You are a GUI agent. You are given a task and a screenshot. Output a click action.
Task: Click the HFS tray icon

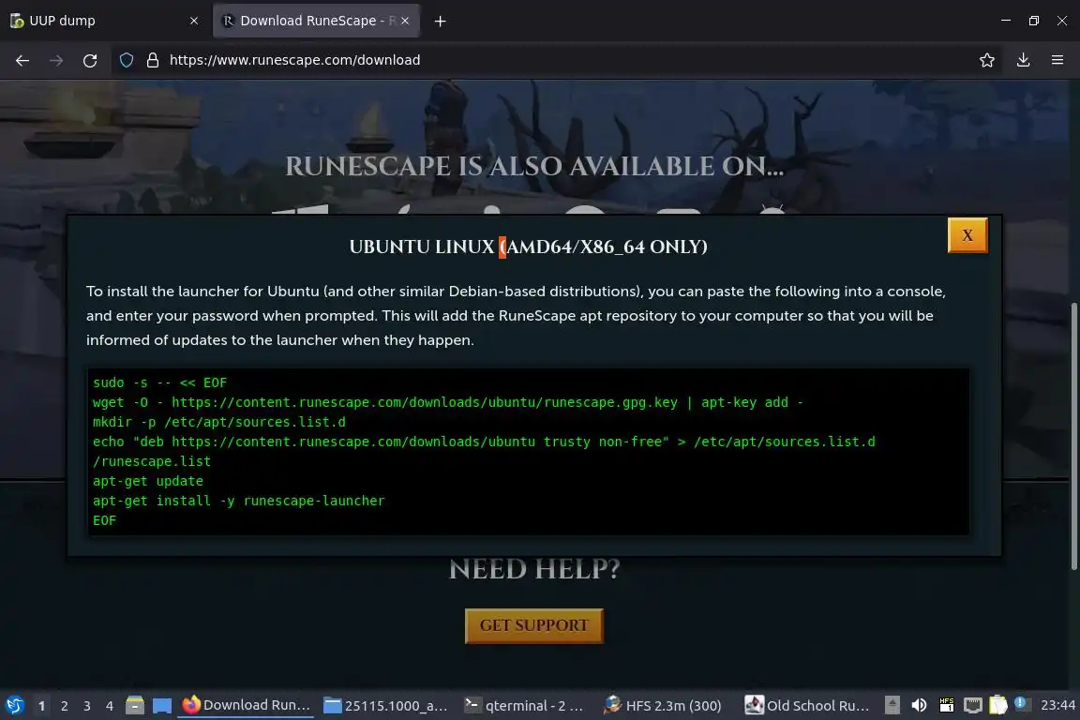click(x=946, y=705)
